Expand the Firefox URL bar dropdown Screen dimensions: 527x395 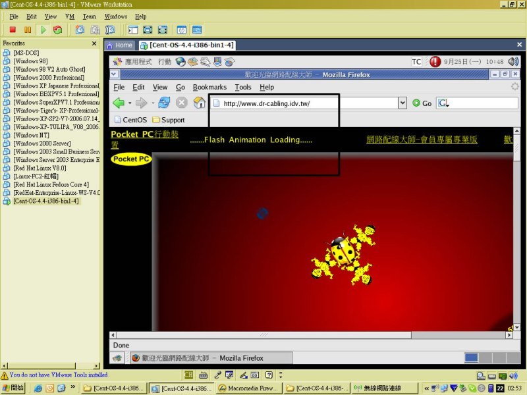402,103
